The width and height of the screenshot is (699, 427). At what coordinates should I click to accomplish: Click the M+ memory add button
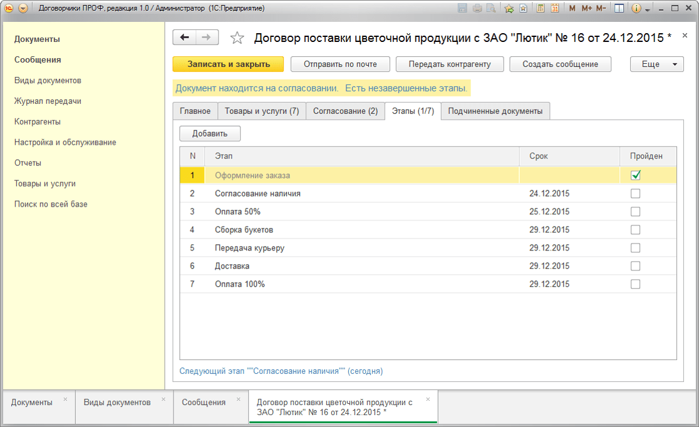[x=586, y=8]
